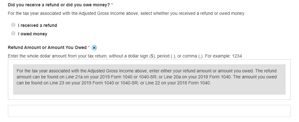The image size is (299, 122).
Task: Dismiss help with the blue circled X icon
Action: click(94, 48)
